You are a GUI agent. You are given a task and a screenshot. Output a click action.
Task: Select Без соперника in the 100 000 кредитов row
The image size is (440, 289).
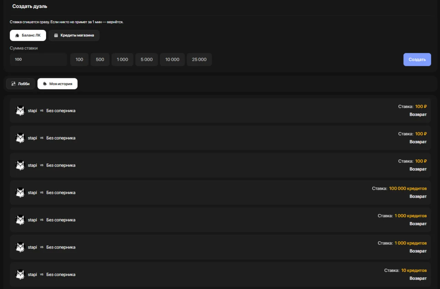pyautogui.click(x=61, y=193)
